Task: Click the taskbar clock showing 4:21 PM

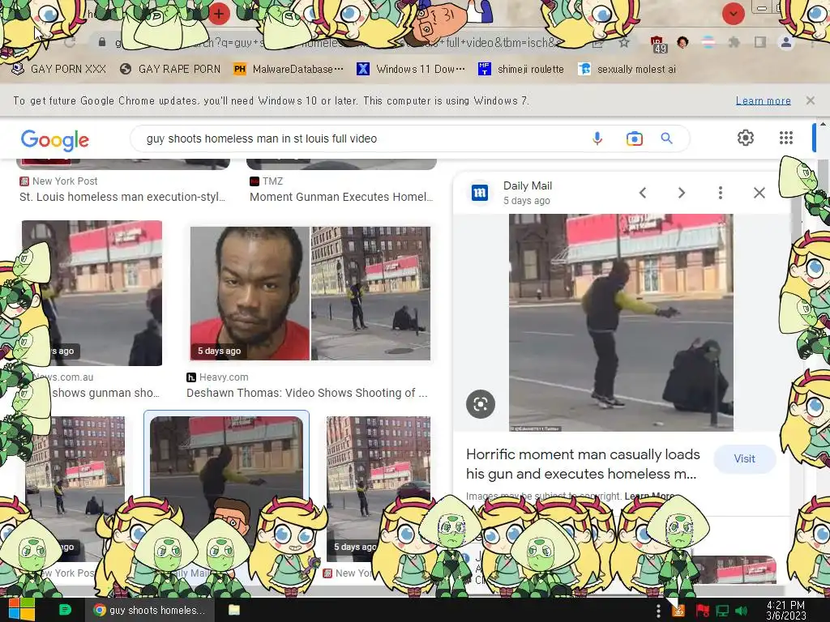Action: point(786,611)
